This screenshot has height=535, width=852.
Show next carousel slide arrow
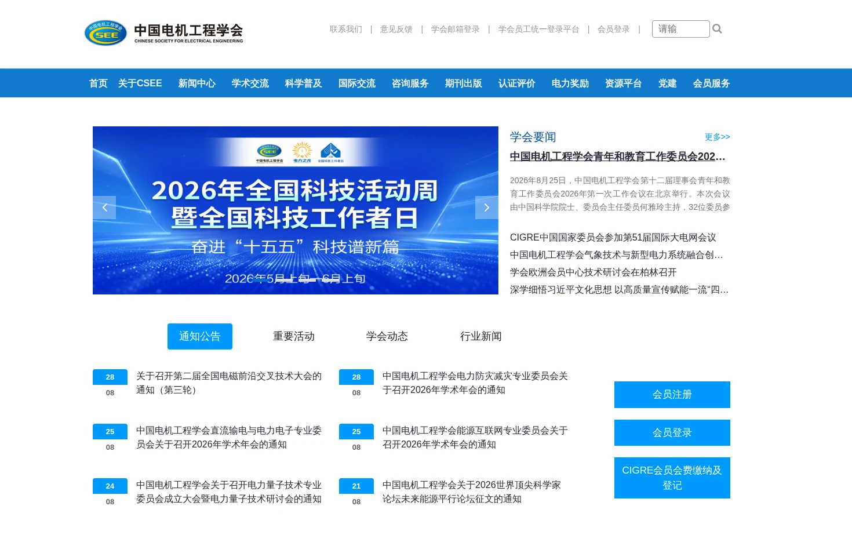[487, 208]
